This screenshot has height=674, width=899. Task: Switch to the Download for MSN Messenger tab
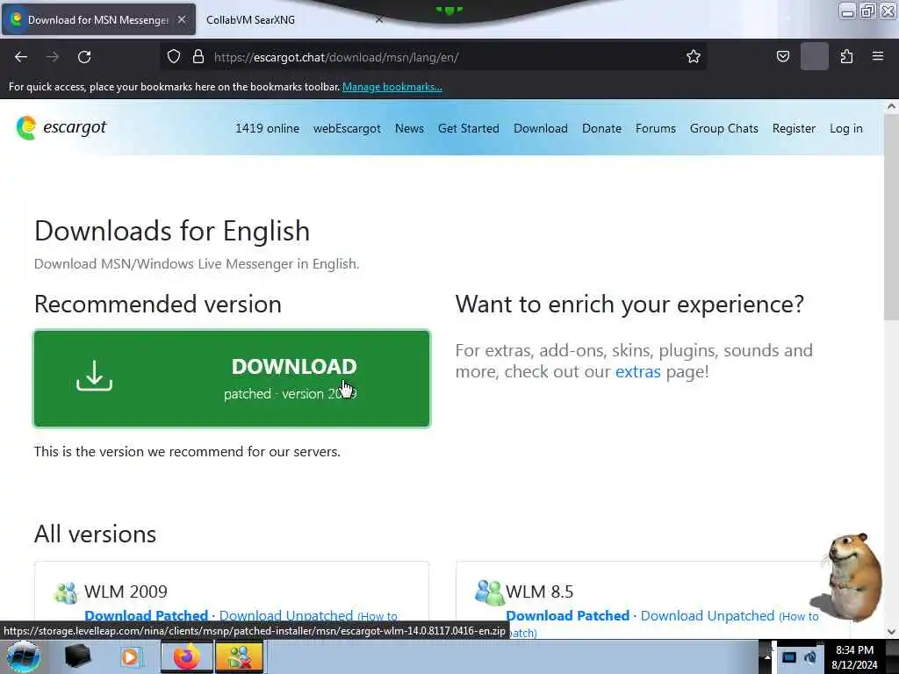click(98, 19)
